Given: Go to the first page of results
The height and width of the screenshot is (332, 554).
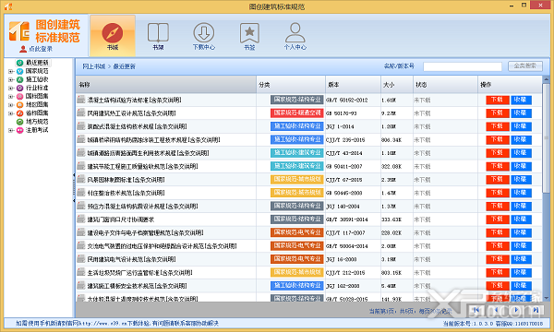Looking at the screenshot, I should (x=476, y=310).
